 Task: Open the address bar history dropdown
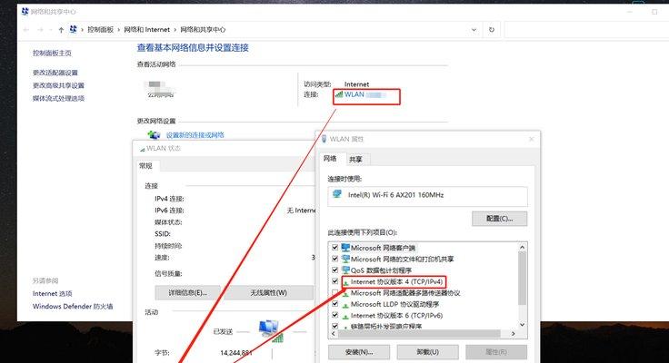click(x=474, y=29)
